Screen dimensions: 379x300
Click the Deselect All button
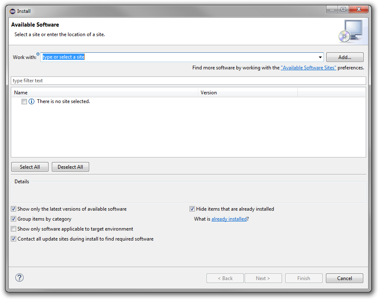(70, 167)
